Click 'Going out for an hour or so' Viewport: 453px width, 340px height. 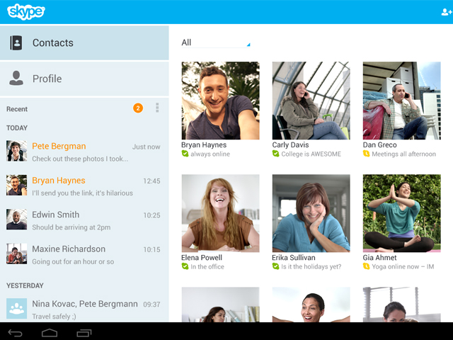pos(73,261)
